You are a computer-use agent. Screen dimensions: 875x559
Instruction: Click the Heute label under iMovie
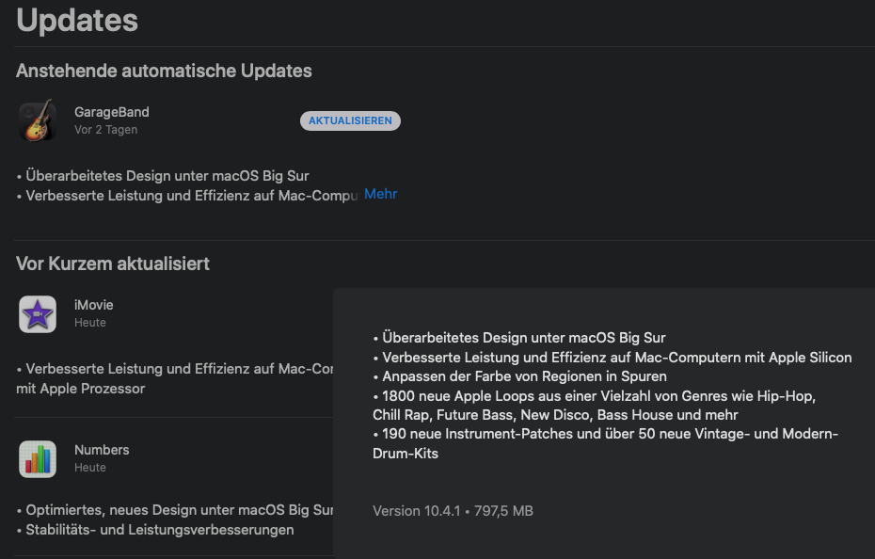tap(90, 323)
